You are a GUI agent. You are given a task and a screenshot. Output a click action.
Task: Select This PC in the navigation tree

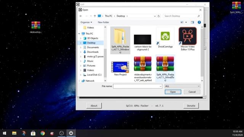pyautogui.click(x=89, y=34)
